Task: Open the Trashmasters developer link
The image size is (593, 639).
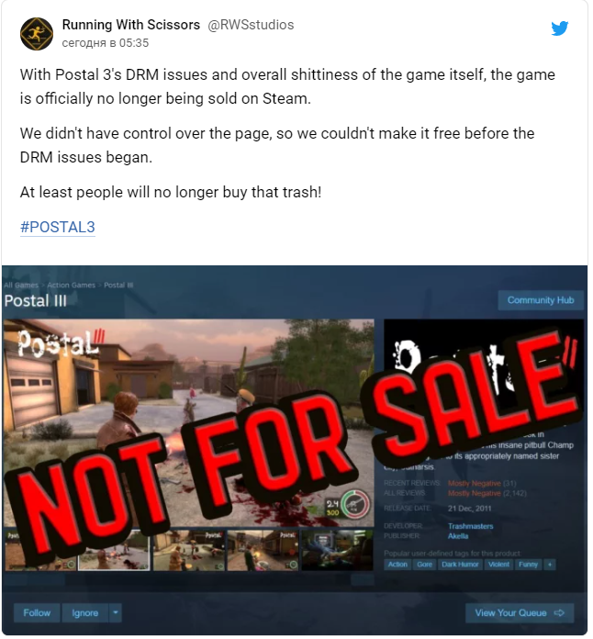Action: pyautogui.click(x=470, y=526)
